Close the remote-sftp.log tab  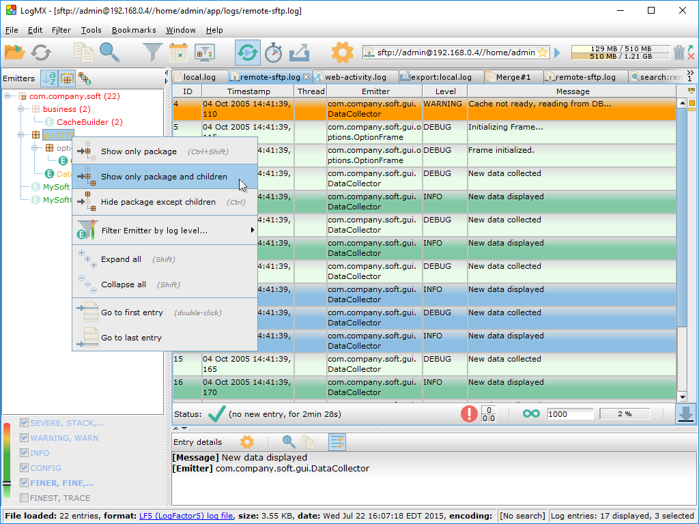click(x=306, y=76)
